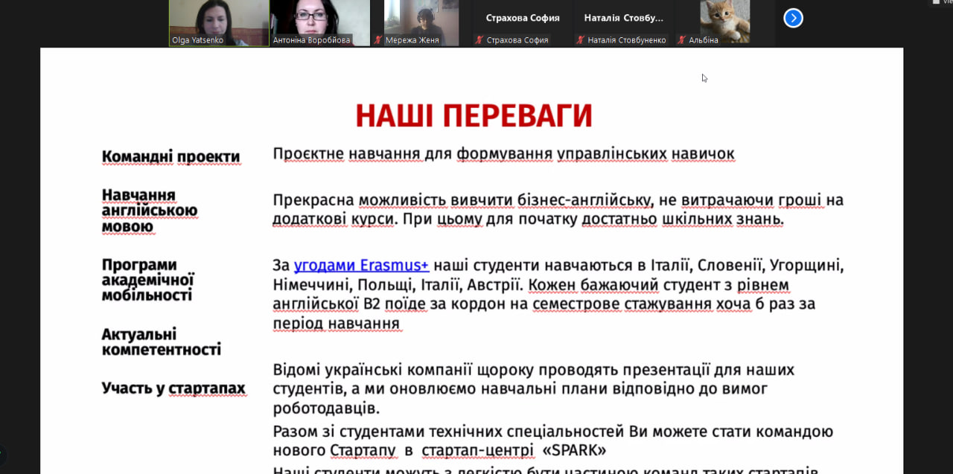The height and width of the screenshot is (474, 953).
Task: Select Альбіна's cat picture tile
Action: [725, 23]
